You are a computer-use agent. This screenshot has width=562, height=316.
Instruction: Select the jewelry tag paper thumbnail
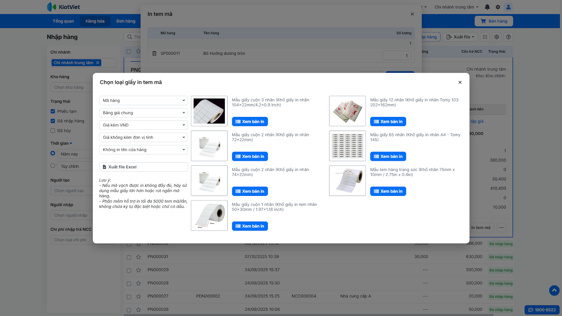pos(347,180)
